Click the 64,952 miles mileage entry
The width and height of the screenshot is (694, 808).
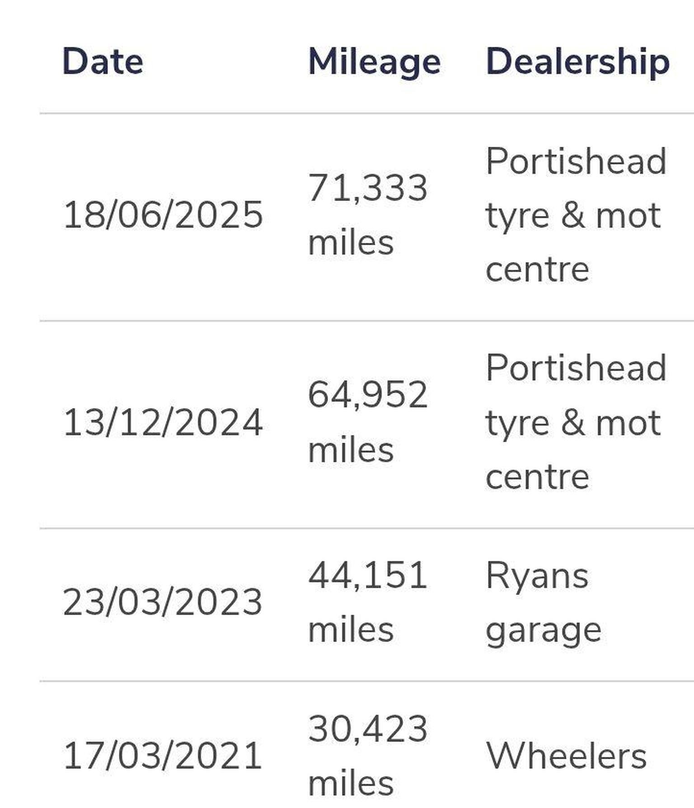pyautogui.click(x=367, y=422)
